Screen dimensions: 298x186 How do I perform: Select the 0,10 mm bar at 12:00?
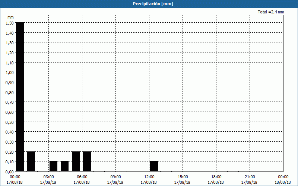pos(154,166)
